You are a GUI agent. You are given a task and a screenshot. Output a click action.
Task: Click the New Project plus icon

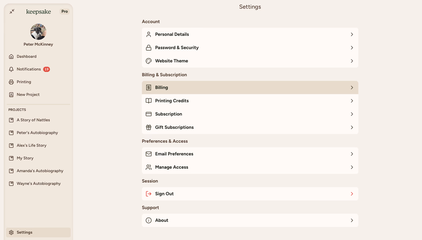(x=11, y=95)
